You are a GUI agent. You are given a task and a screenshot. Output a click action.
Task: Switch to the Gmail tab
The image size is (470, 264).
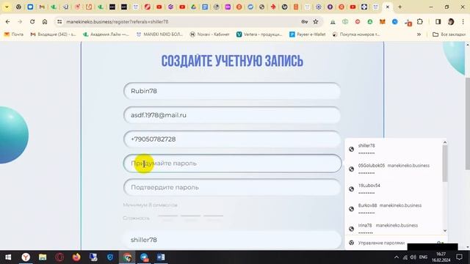tap(42, 7)
